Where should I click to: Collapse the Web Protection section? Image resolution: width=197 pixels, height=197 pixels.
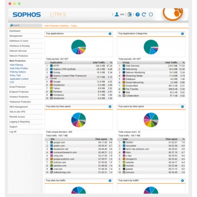[x=17, y=61]
